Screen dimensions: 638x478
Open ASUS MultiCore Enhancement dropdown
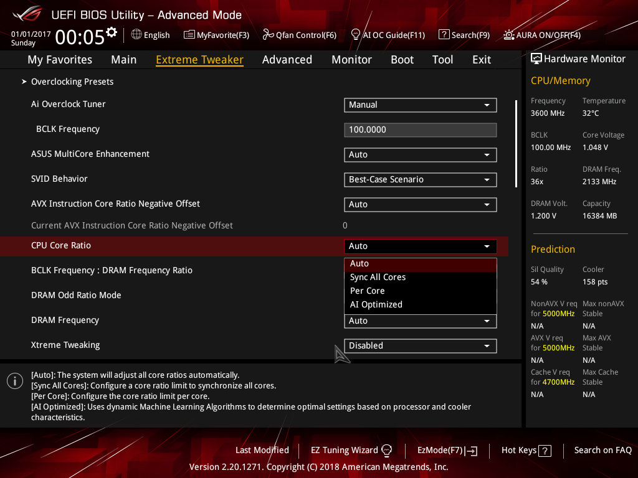(x=421, y=154)
